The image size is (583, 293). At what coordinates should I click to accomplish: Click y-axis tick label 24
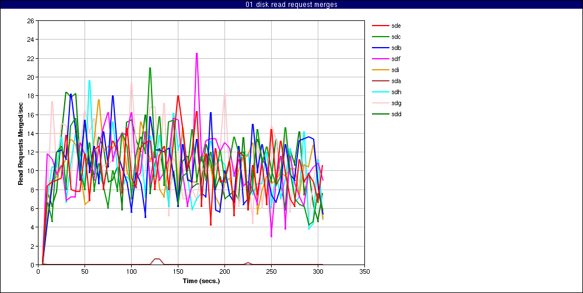30,40
